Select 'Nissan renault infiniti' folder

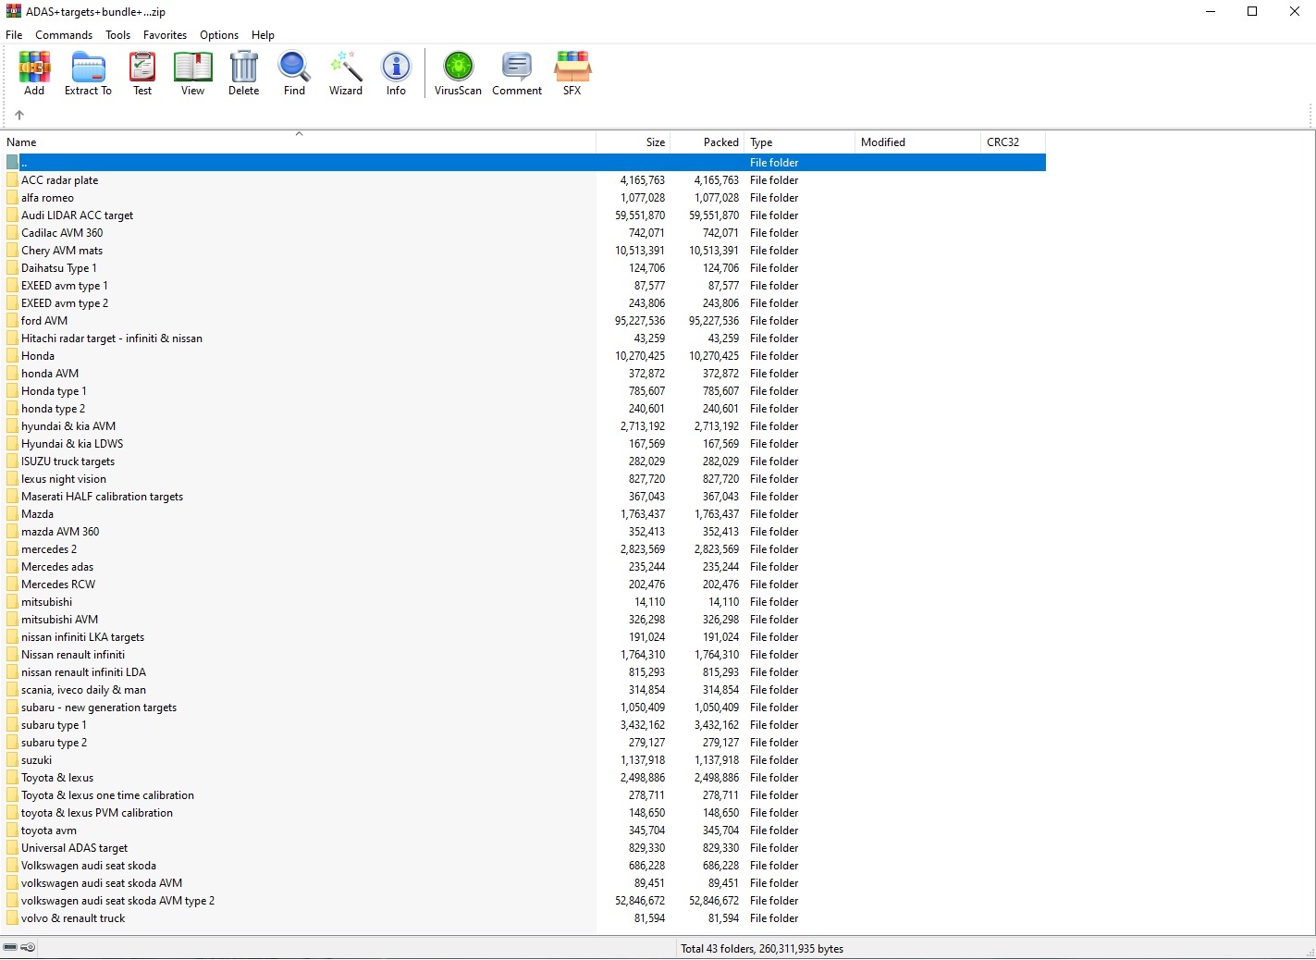[x=73, y=655]
